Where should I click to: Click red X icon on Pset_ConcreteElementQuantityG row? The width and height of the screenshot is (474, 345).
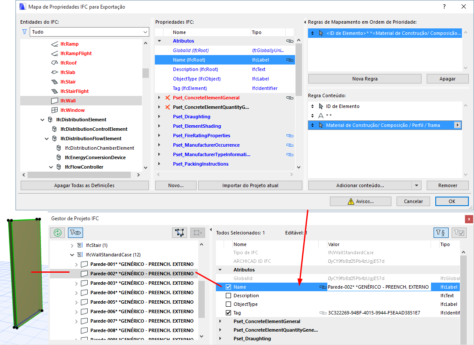point(167,107)
